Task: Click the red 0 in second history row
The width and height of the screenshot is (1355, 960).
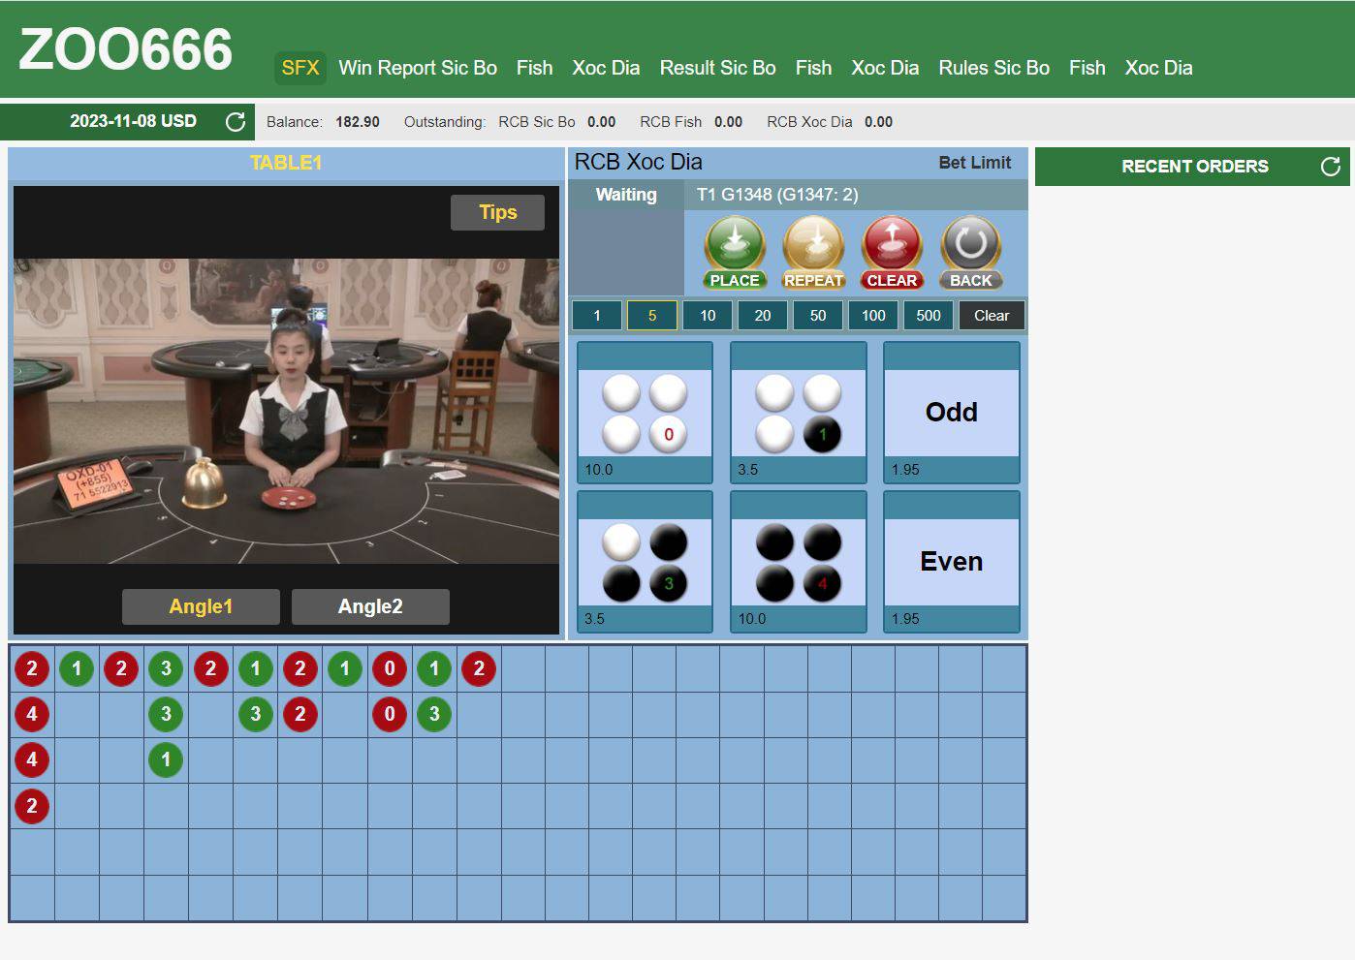Action: tap(390, 714)
